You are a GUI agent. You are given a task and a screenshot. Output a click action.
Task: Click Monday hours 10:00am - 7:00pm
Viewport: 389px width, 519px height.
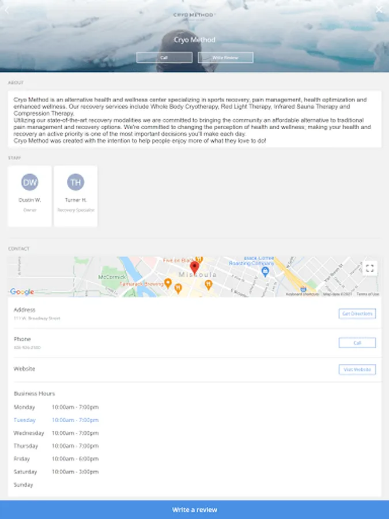click(x=75, y=407)
